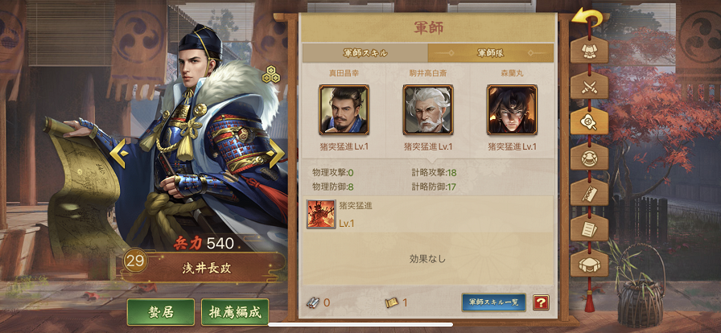The width and height of the screenshot is (721, 333).
Task: Click the red question mark help icon
Action: [x=542, y=302]
